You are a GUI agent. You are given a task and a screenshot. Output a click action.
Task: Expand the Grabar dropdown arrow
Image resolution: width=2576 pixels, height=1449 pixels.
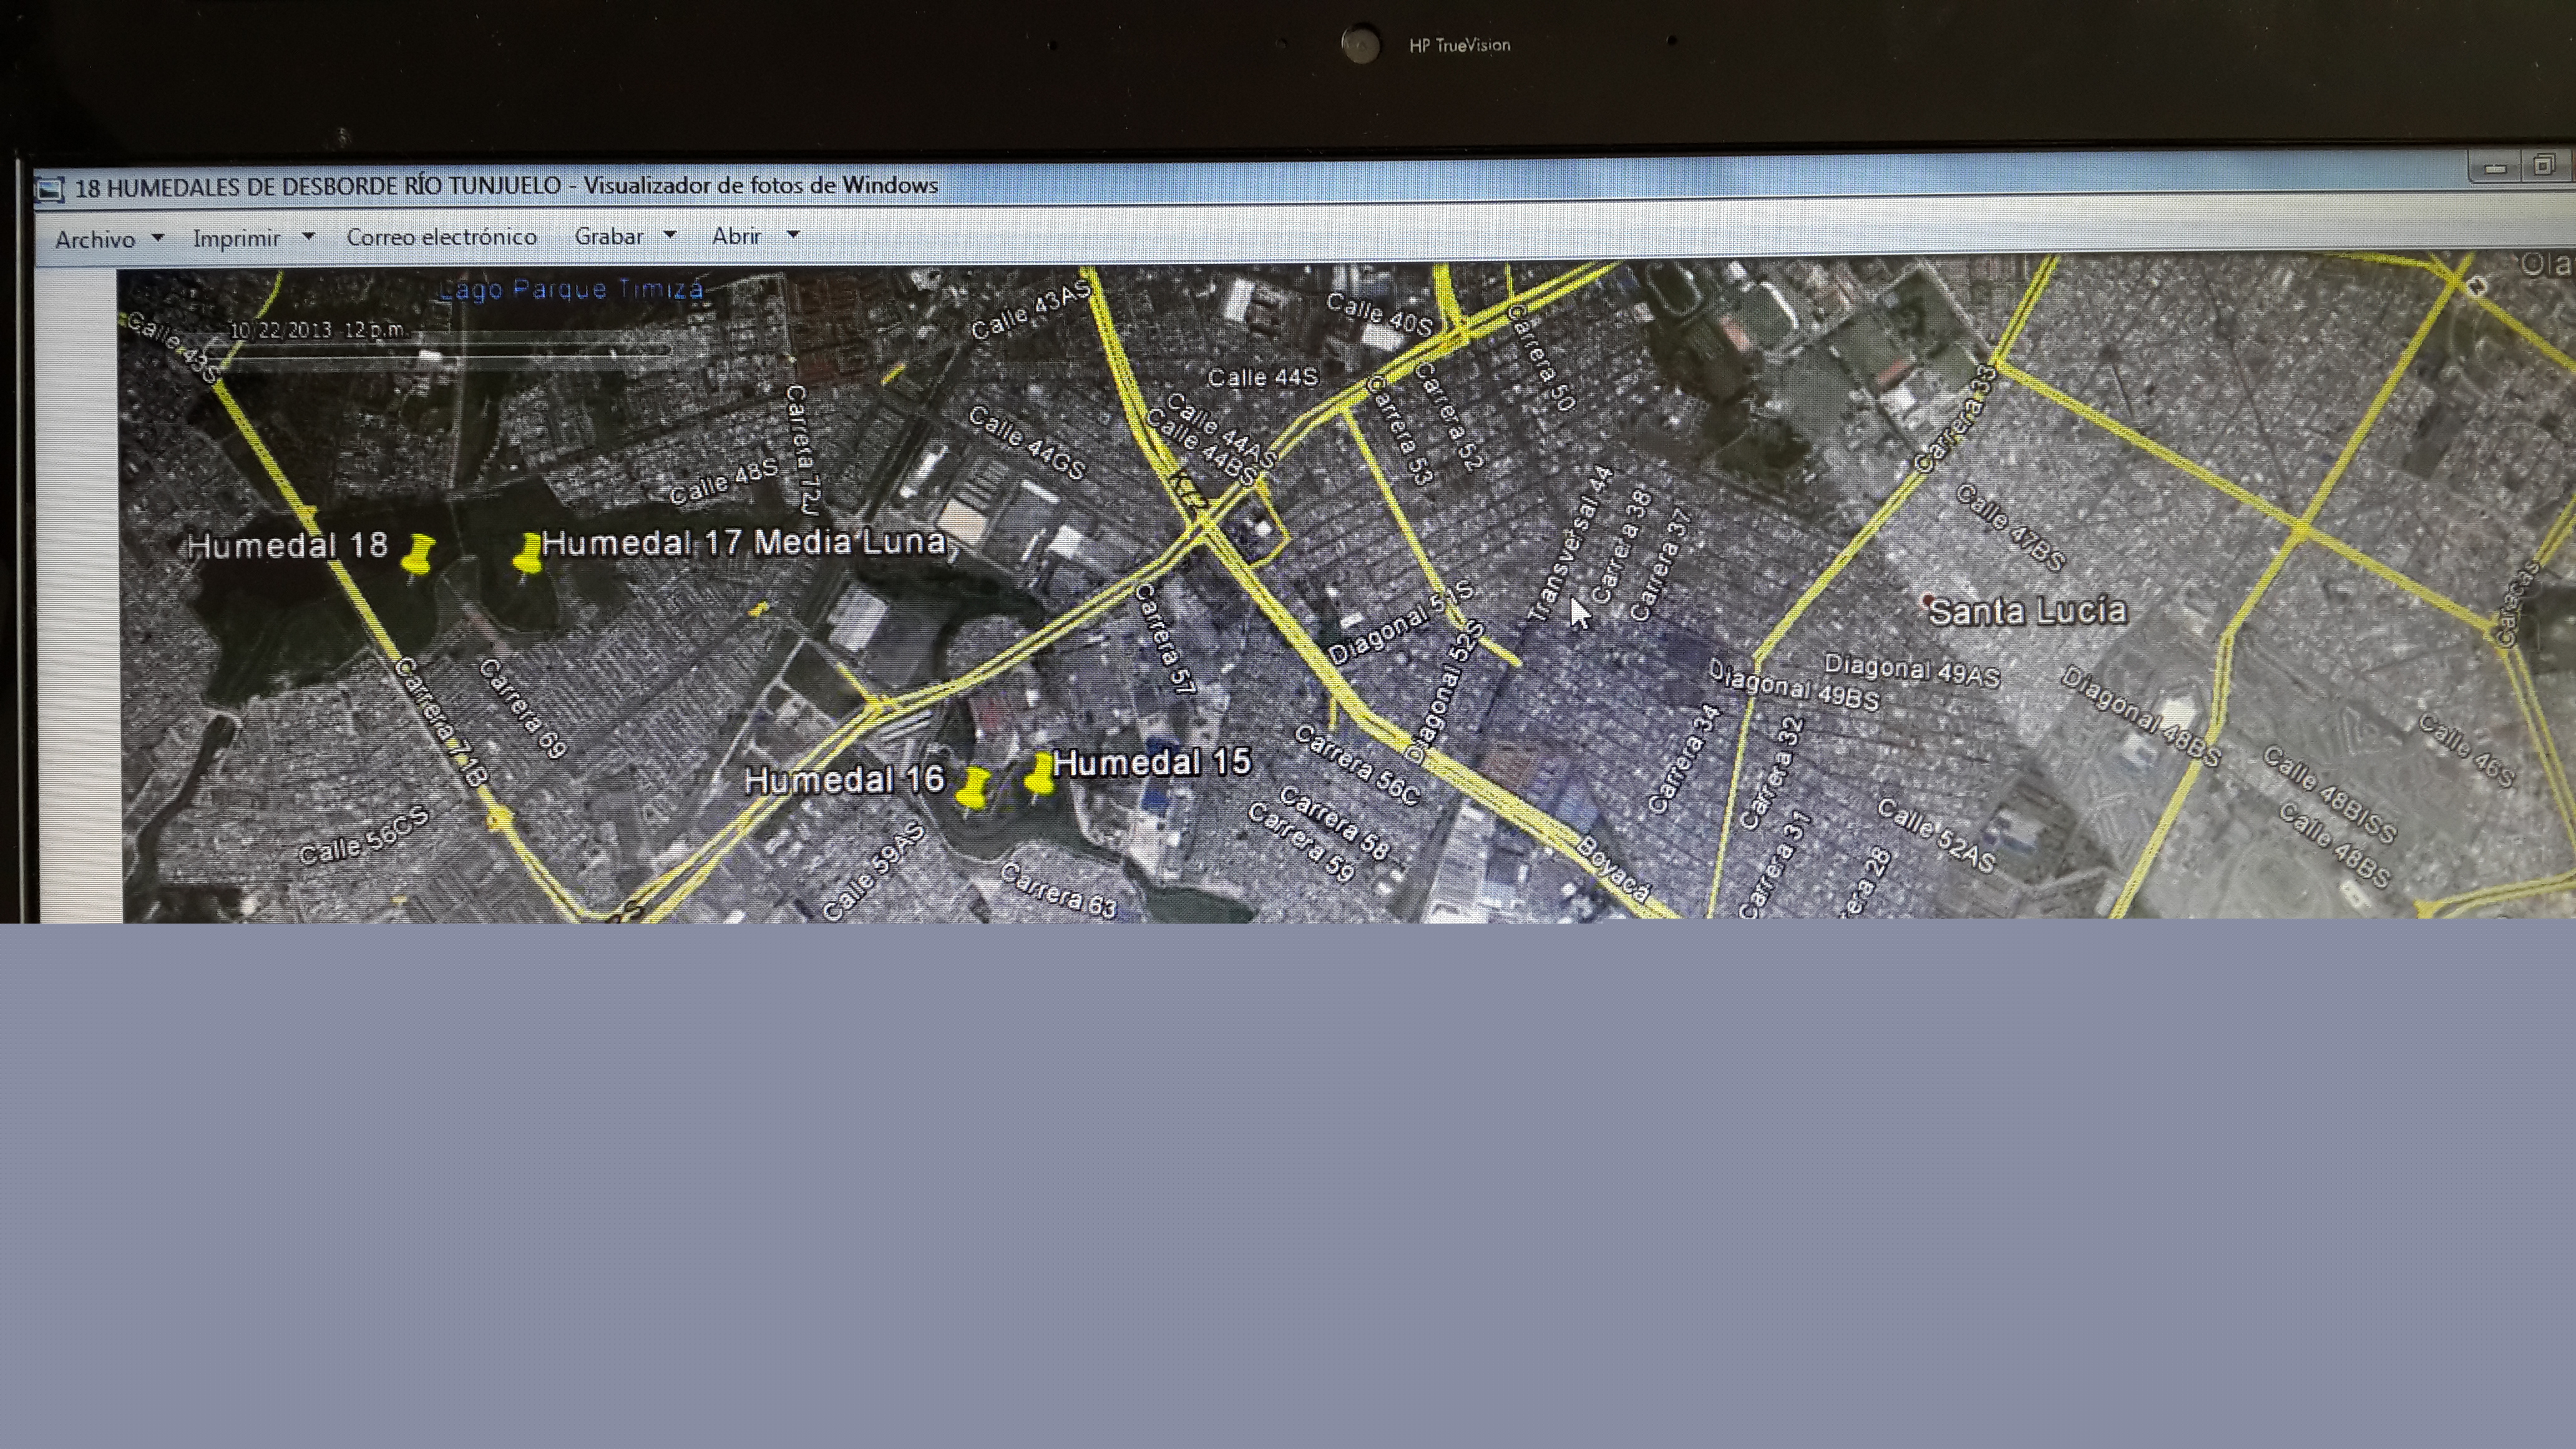pyautogui.click(x=670, y=235)
